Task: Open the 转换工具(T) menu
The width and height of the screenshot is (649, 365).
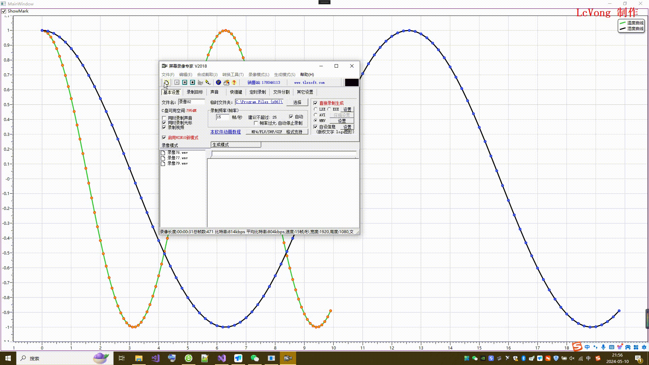Action: point(233,75)
